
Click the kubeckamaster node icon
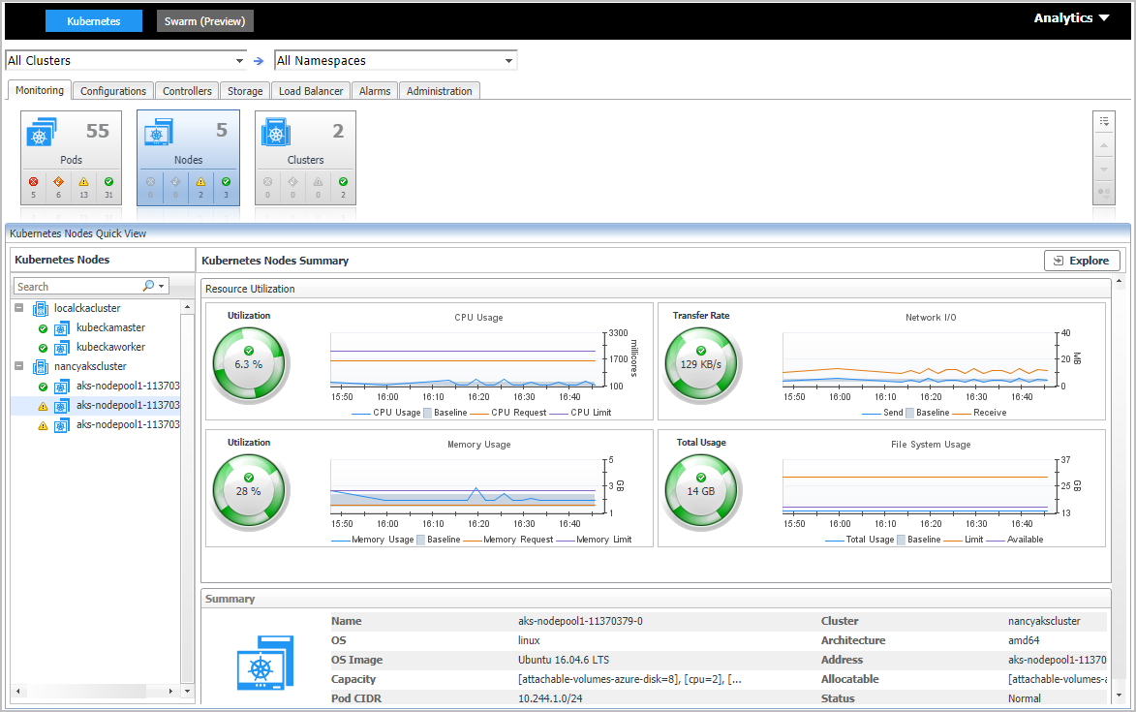click(x=62, y=328)
